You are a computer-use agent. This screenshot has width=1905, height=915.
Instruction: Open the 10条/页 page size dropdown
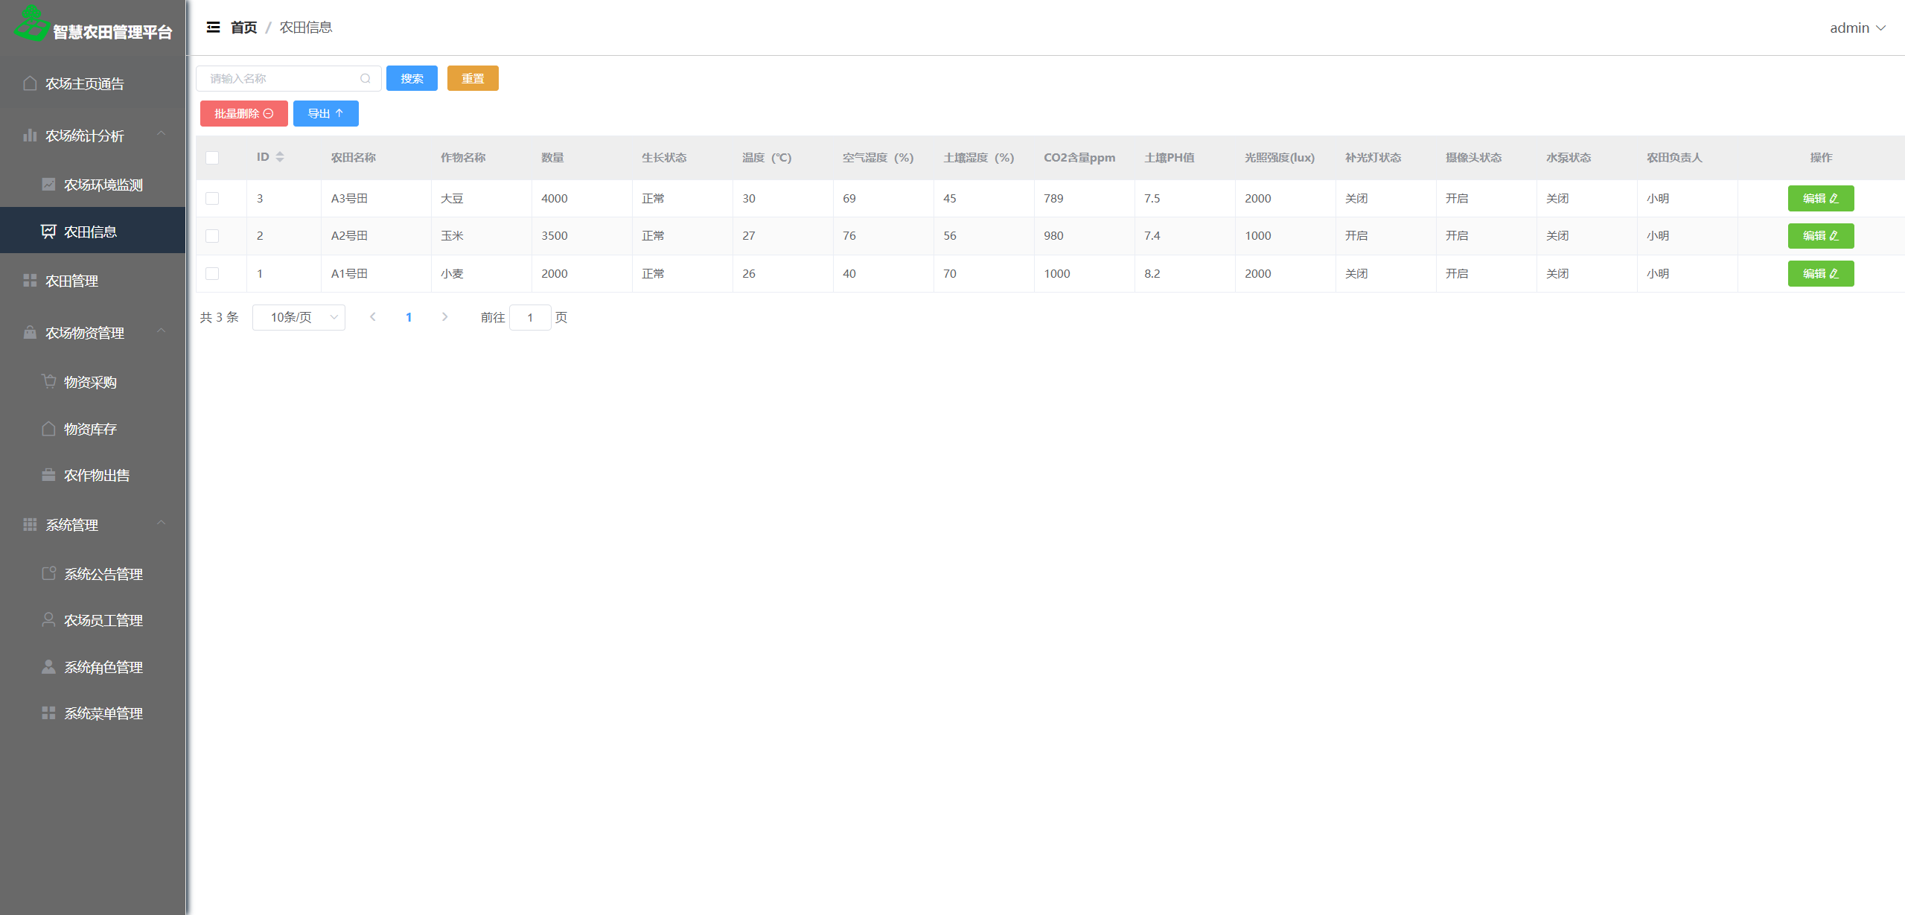299,317
